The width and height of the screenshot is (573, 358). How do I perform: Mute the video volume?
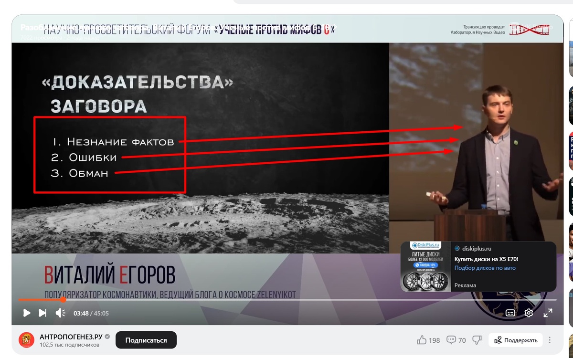59,313
